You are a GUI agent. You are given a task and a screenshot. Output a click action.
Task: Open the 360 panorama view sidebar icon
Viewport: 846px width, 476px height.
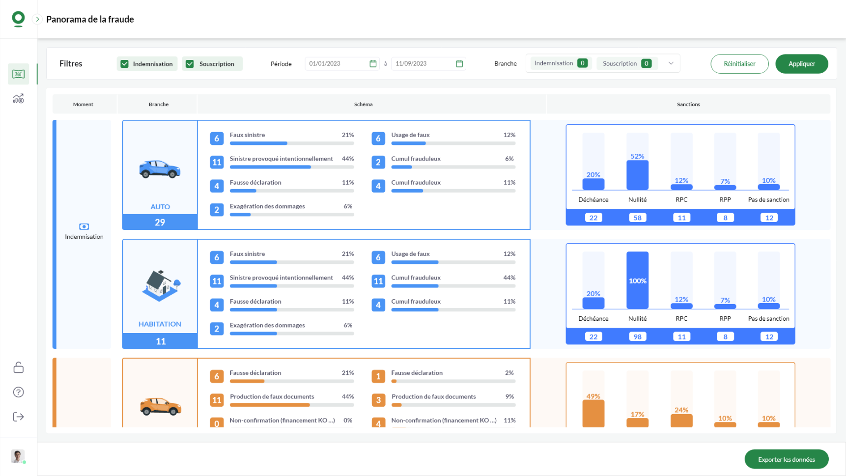pos(18,74)
